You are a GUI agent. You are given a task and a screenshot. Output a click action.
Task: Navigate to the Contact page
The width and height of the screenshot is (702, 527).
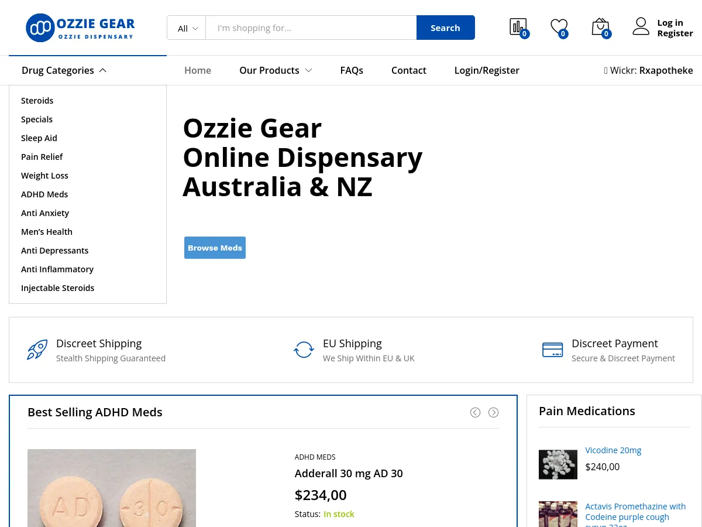coord(408,70)
